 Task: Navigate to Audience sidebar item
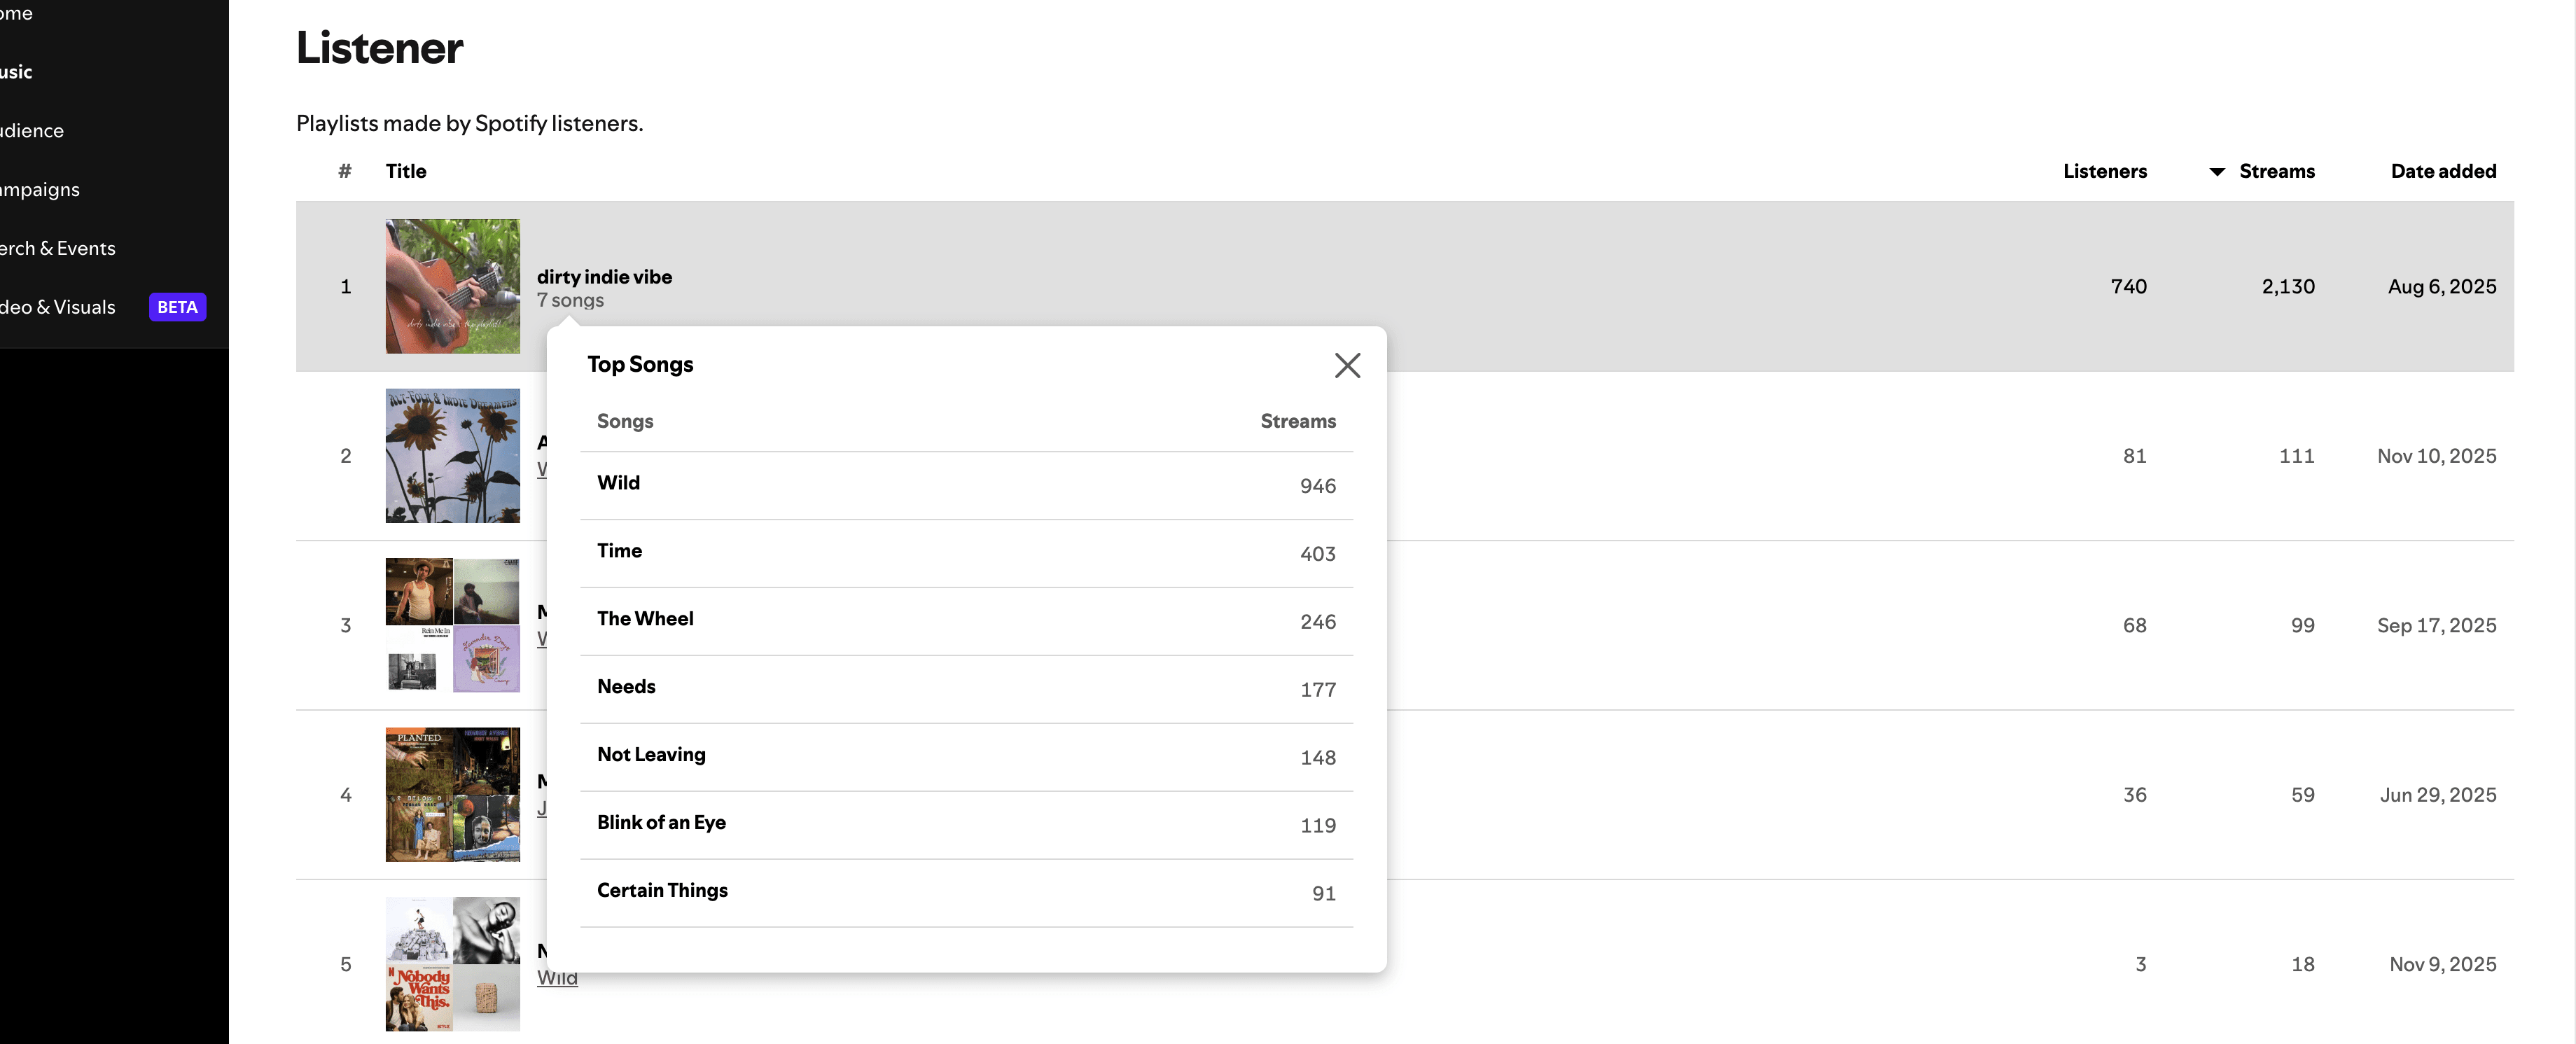32,130
